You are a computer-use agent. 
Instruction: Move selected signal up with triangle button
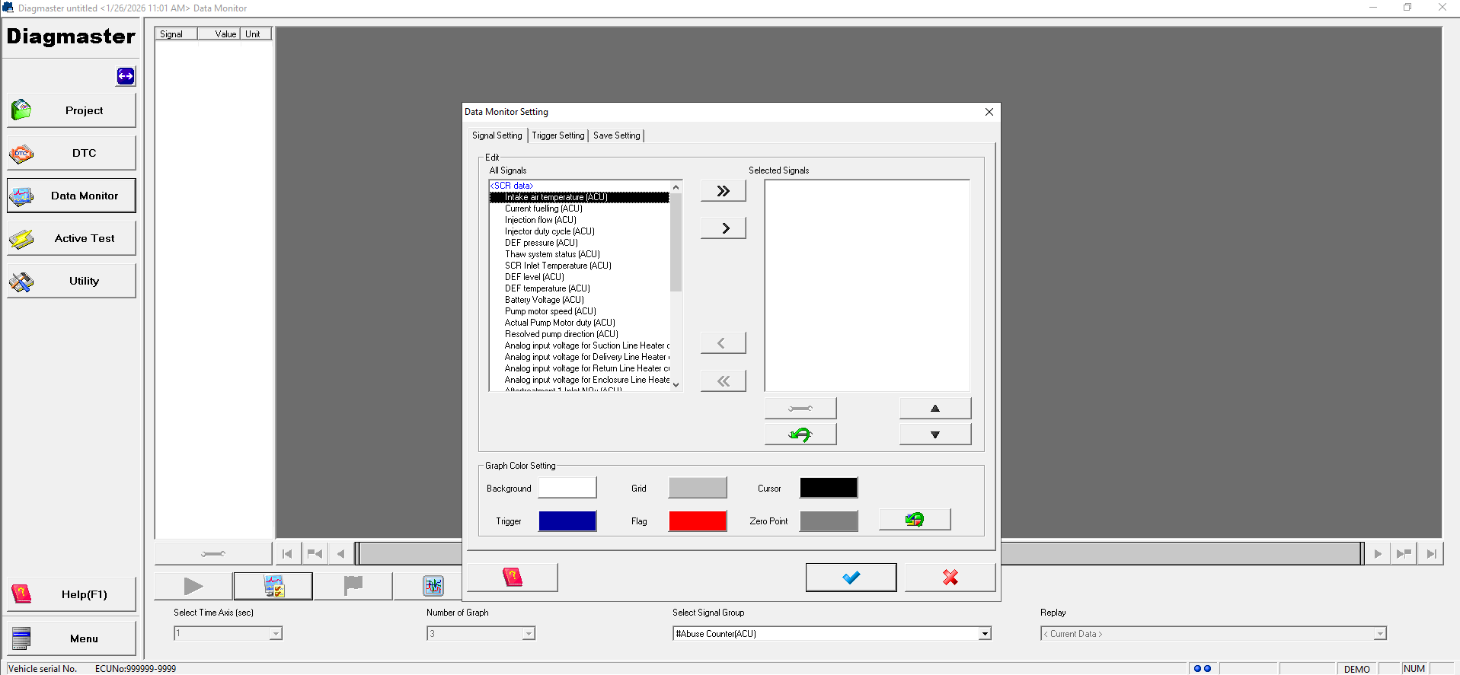click(934, 409)
